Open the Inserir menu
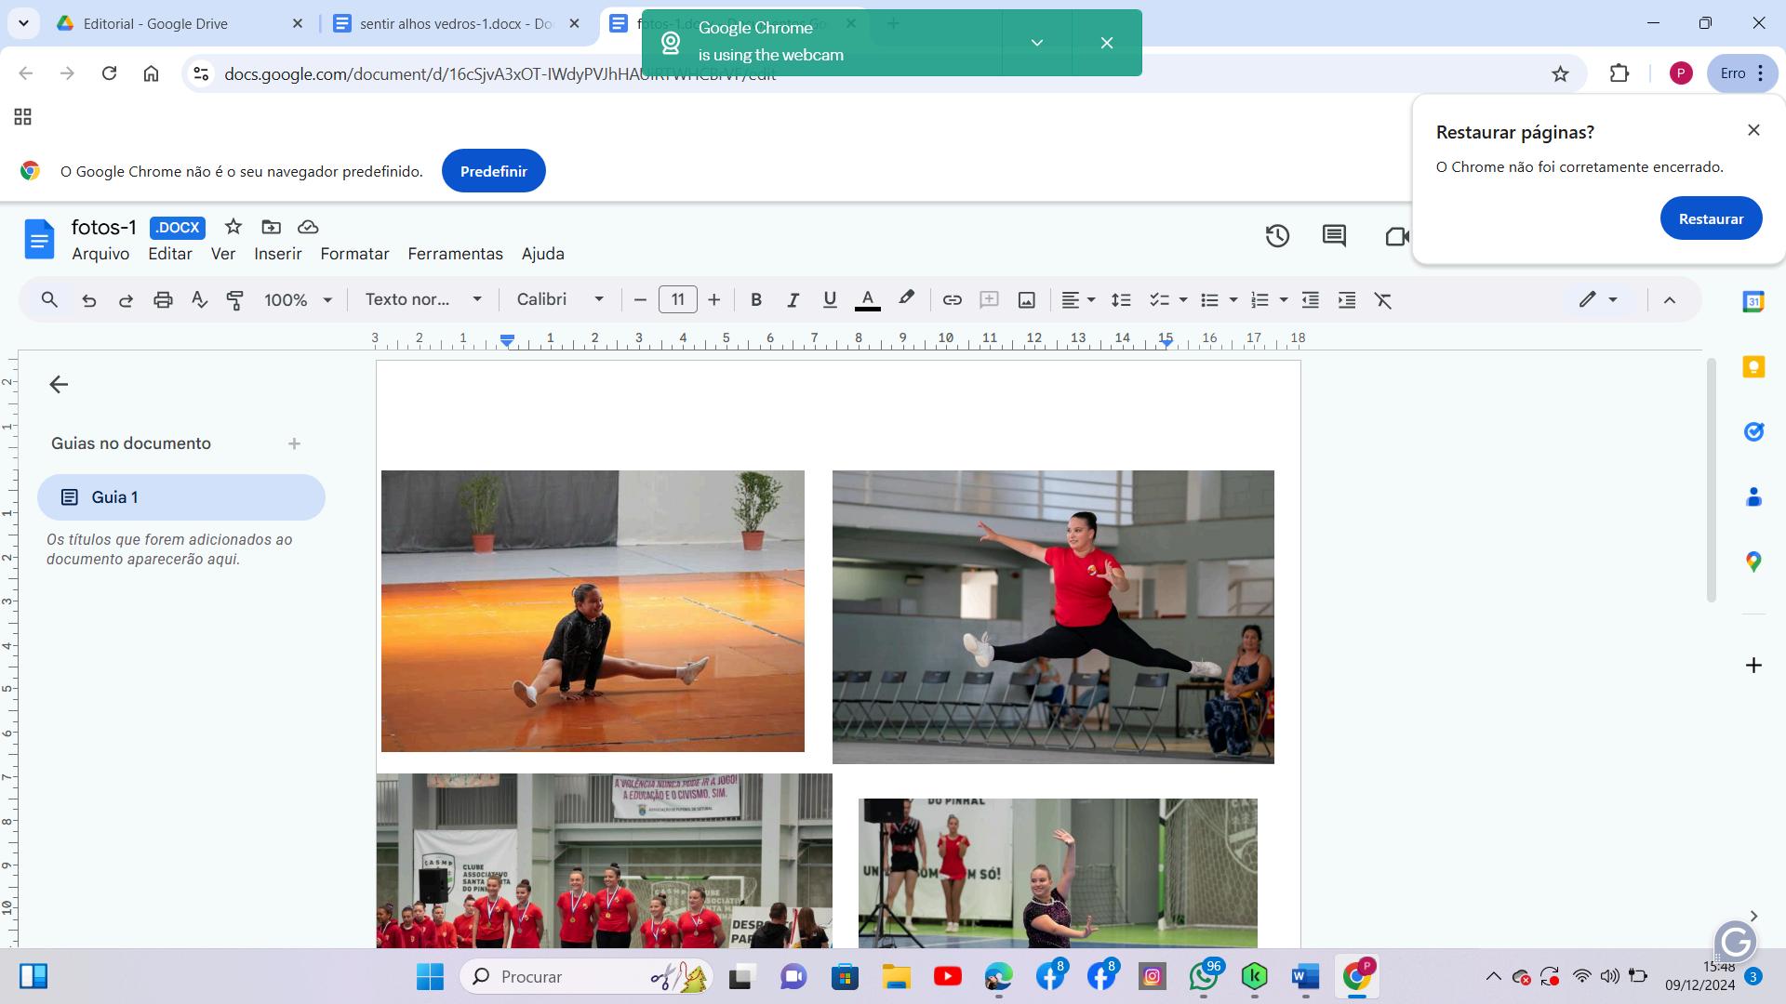Screen dimensions: 1786x1004 [277, 254]
